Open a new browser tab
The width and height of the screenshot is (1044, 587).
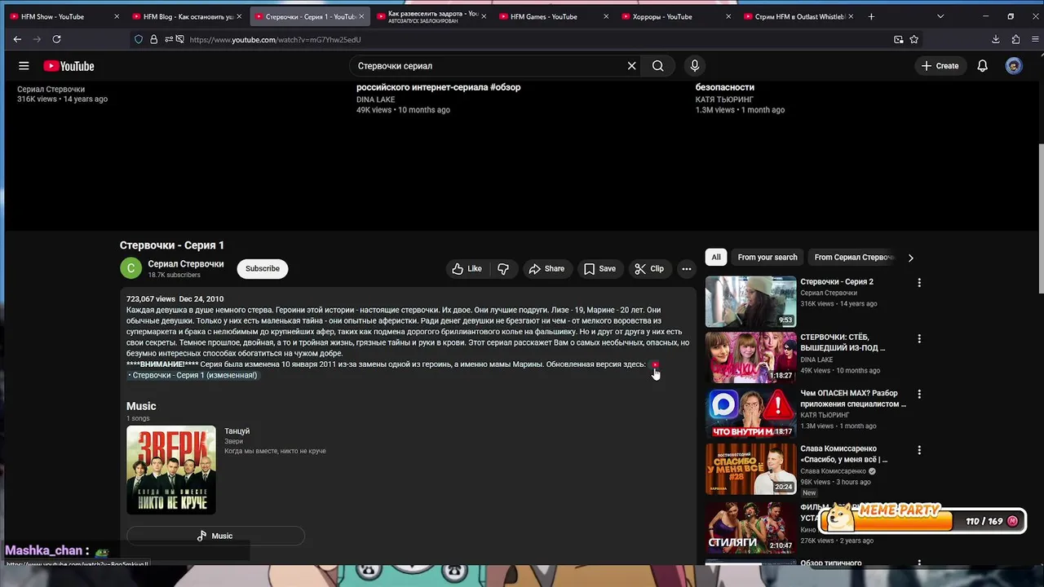pyautogui.click(x=871, y=16)
